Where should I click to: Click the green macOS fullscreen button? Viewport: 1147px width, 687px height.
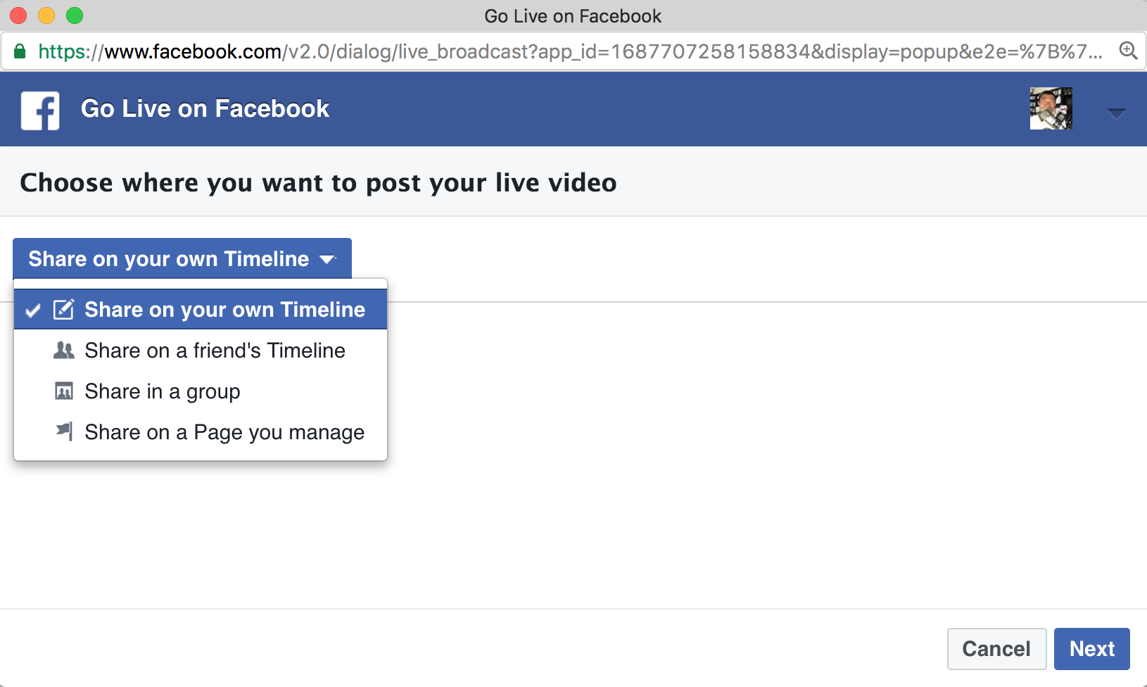(x=75, y=15)
